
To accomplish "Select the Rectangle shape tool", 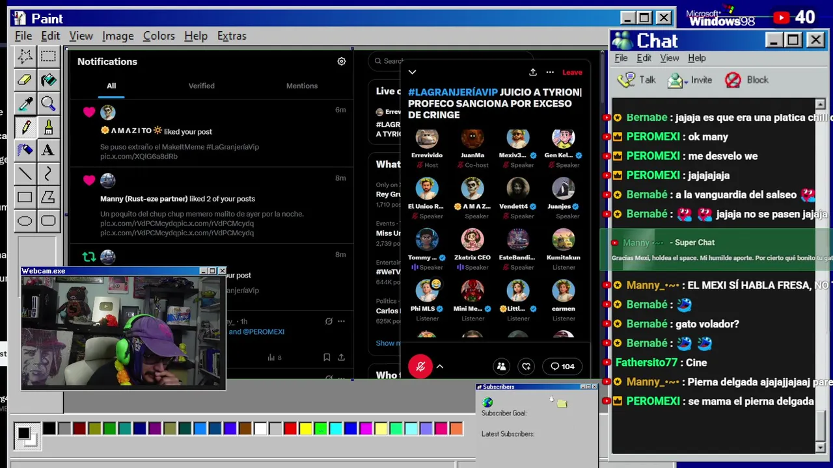I will [25, 197].
